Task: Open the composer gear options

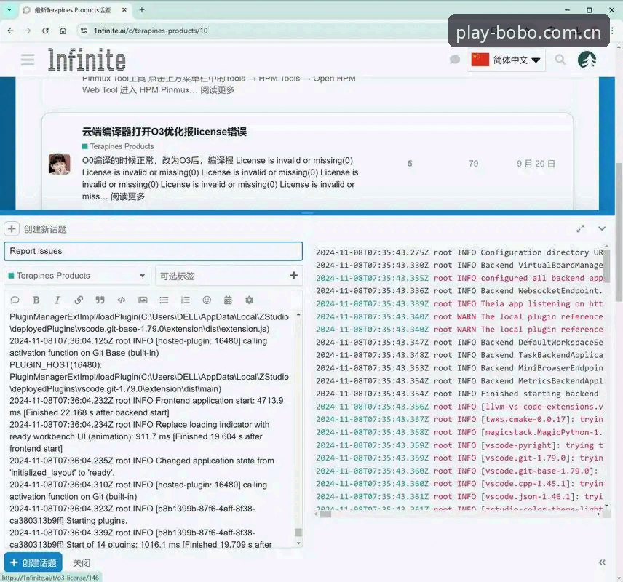Action: click(x=249, y=300)
